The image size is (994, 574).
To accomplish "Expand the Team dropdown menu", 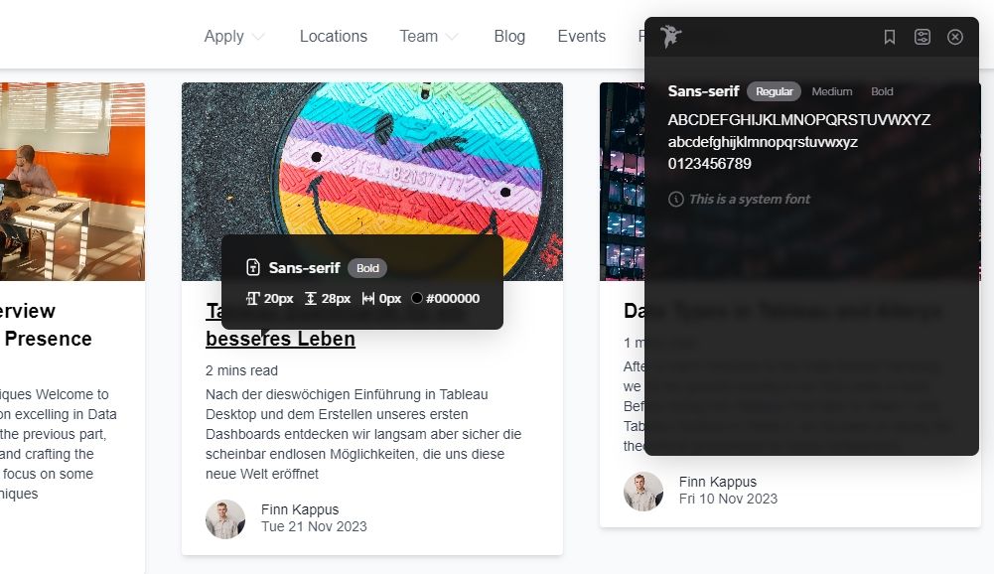I will [x=429, y=36].
